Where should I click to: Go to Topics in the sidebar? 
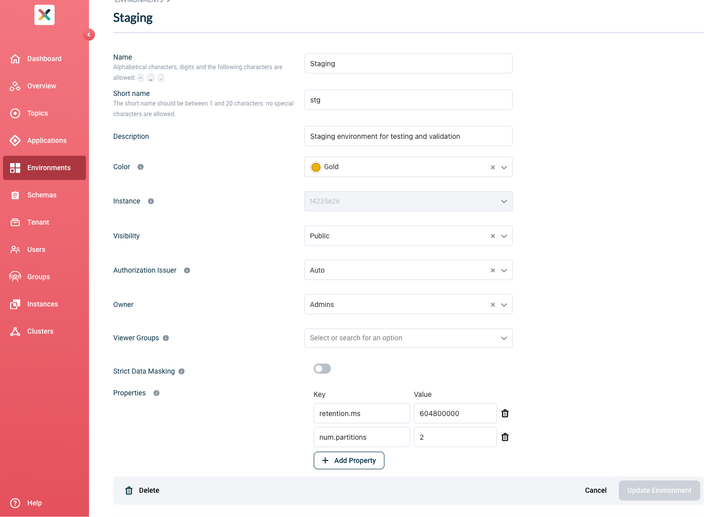(x=37, y=113)
